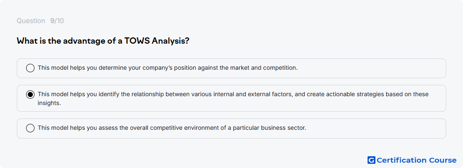Viewport: 463px width, 168px height.
Task: Click the blue G logo icon
Action: coord(371,160)
